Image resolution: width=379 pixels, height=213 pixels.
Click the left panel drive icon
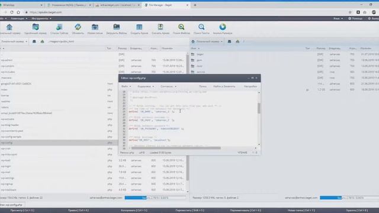[x=34, y=41]
